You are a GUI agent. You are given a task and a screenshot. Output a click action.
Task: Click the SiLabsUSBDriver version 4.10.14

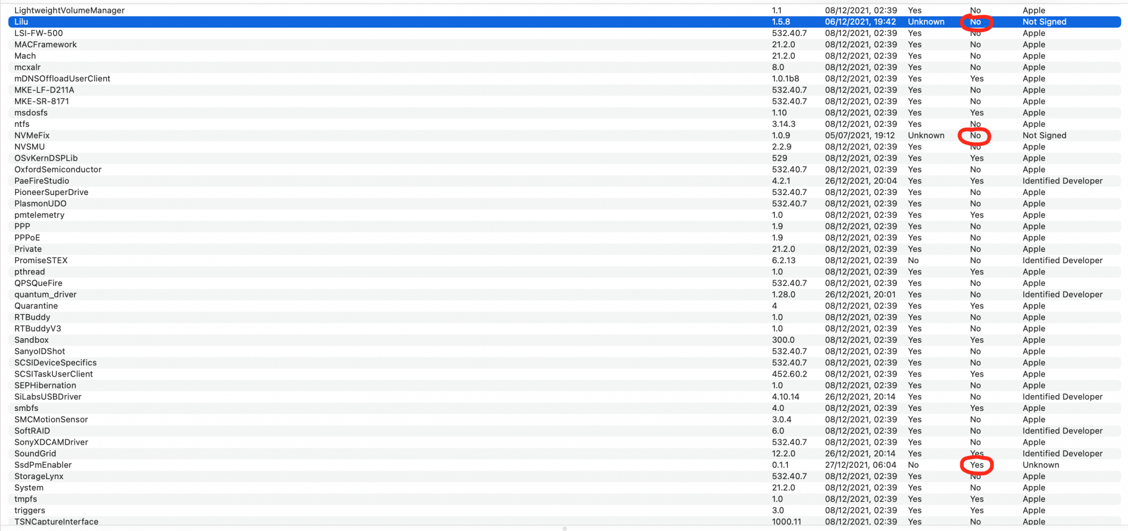(786, 397)
